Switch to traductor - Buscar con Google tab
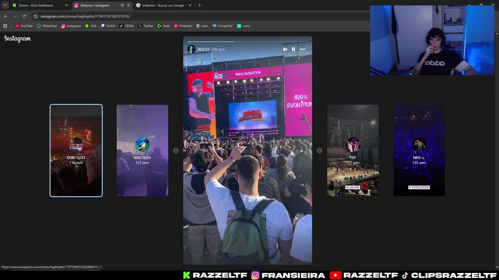499x280 pixels. 164,5
